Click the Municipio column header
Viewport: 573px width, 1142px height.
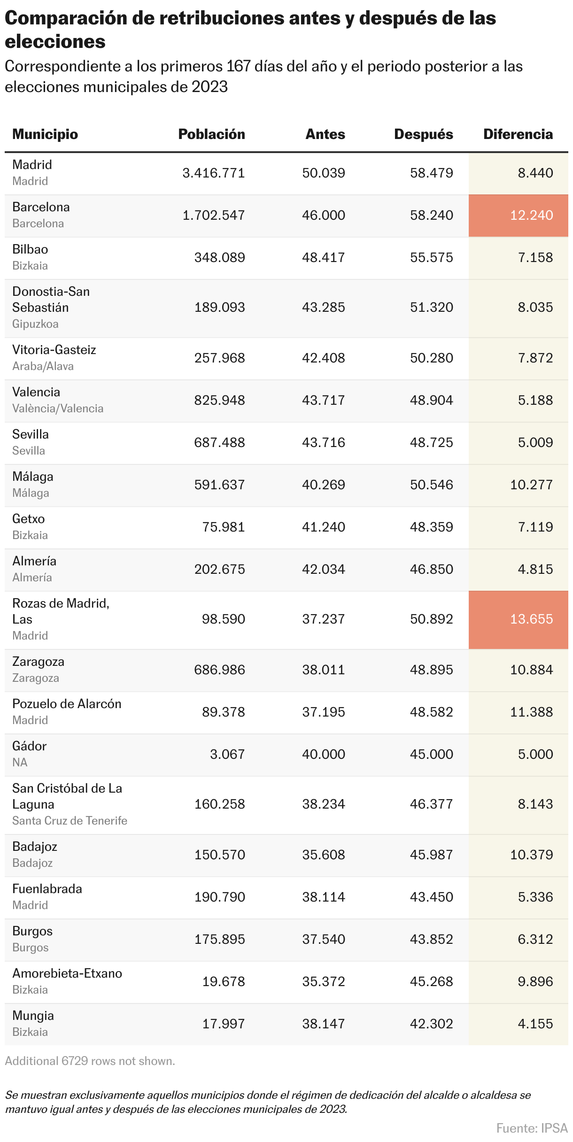(45, 134)
